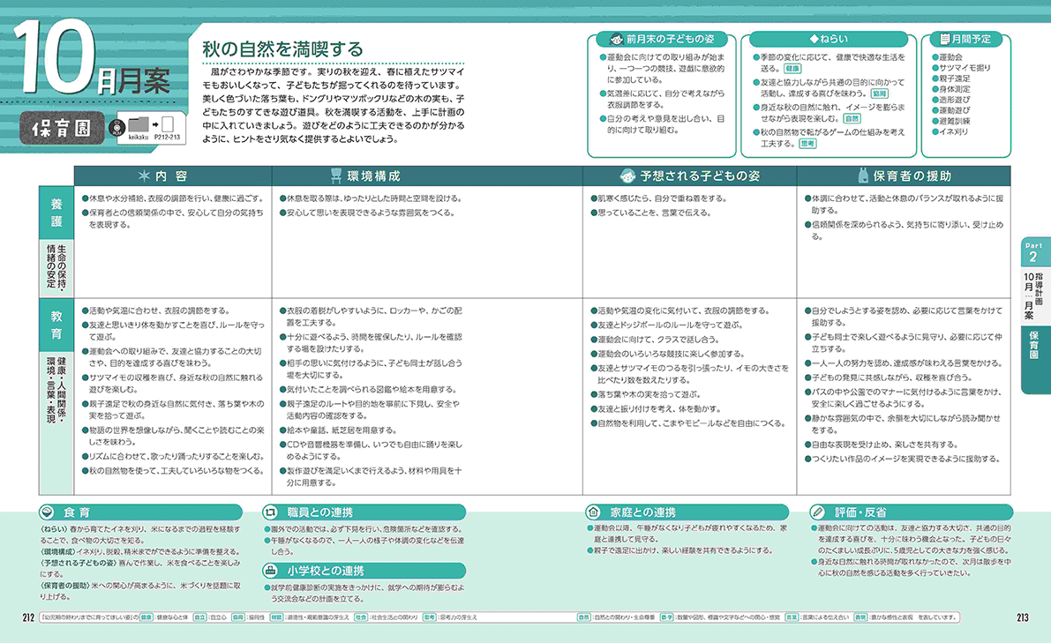Image resolution: width=1051 pixels, height=643 pixels.
Task: Click the child icon in 前月末の子どもの姿 header
Action: (x=616, y=39)
